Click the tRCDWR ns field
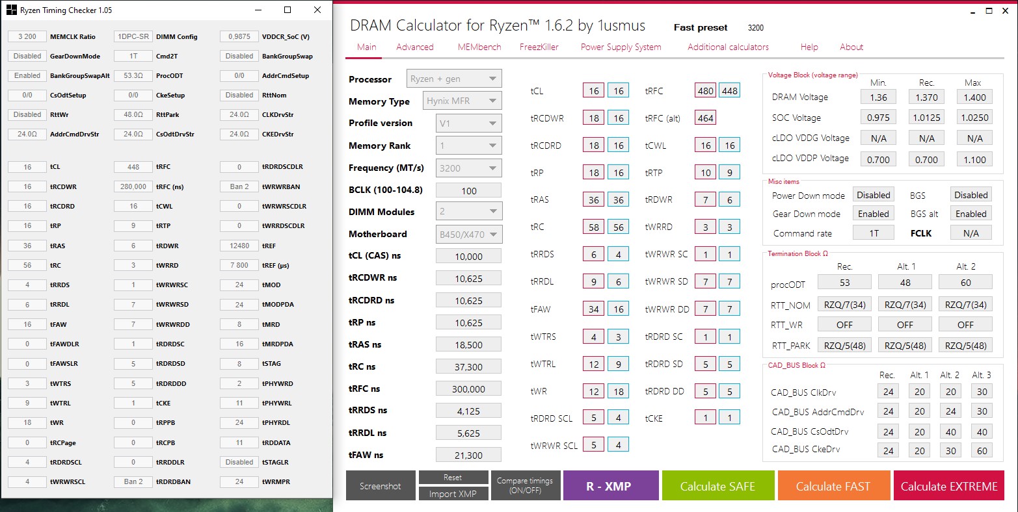 (x=468, y=278)
